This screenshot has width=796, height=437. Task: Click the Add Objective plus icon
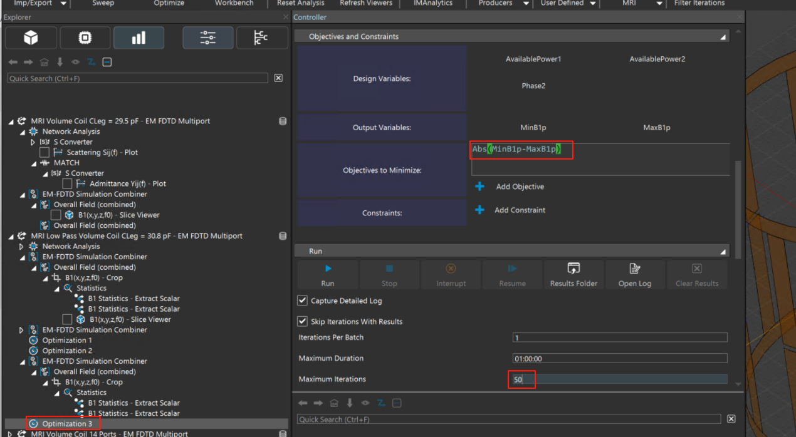479,187
